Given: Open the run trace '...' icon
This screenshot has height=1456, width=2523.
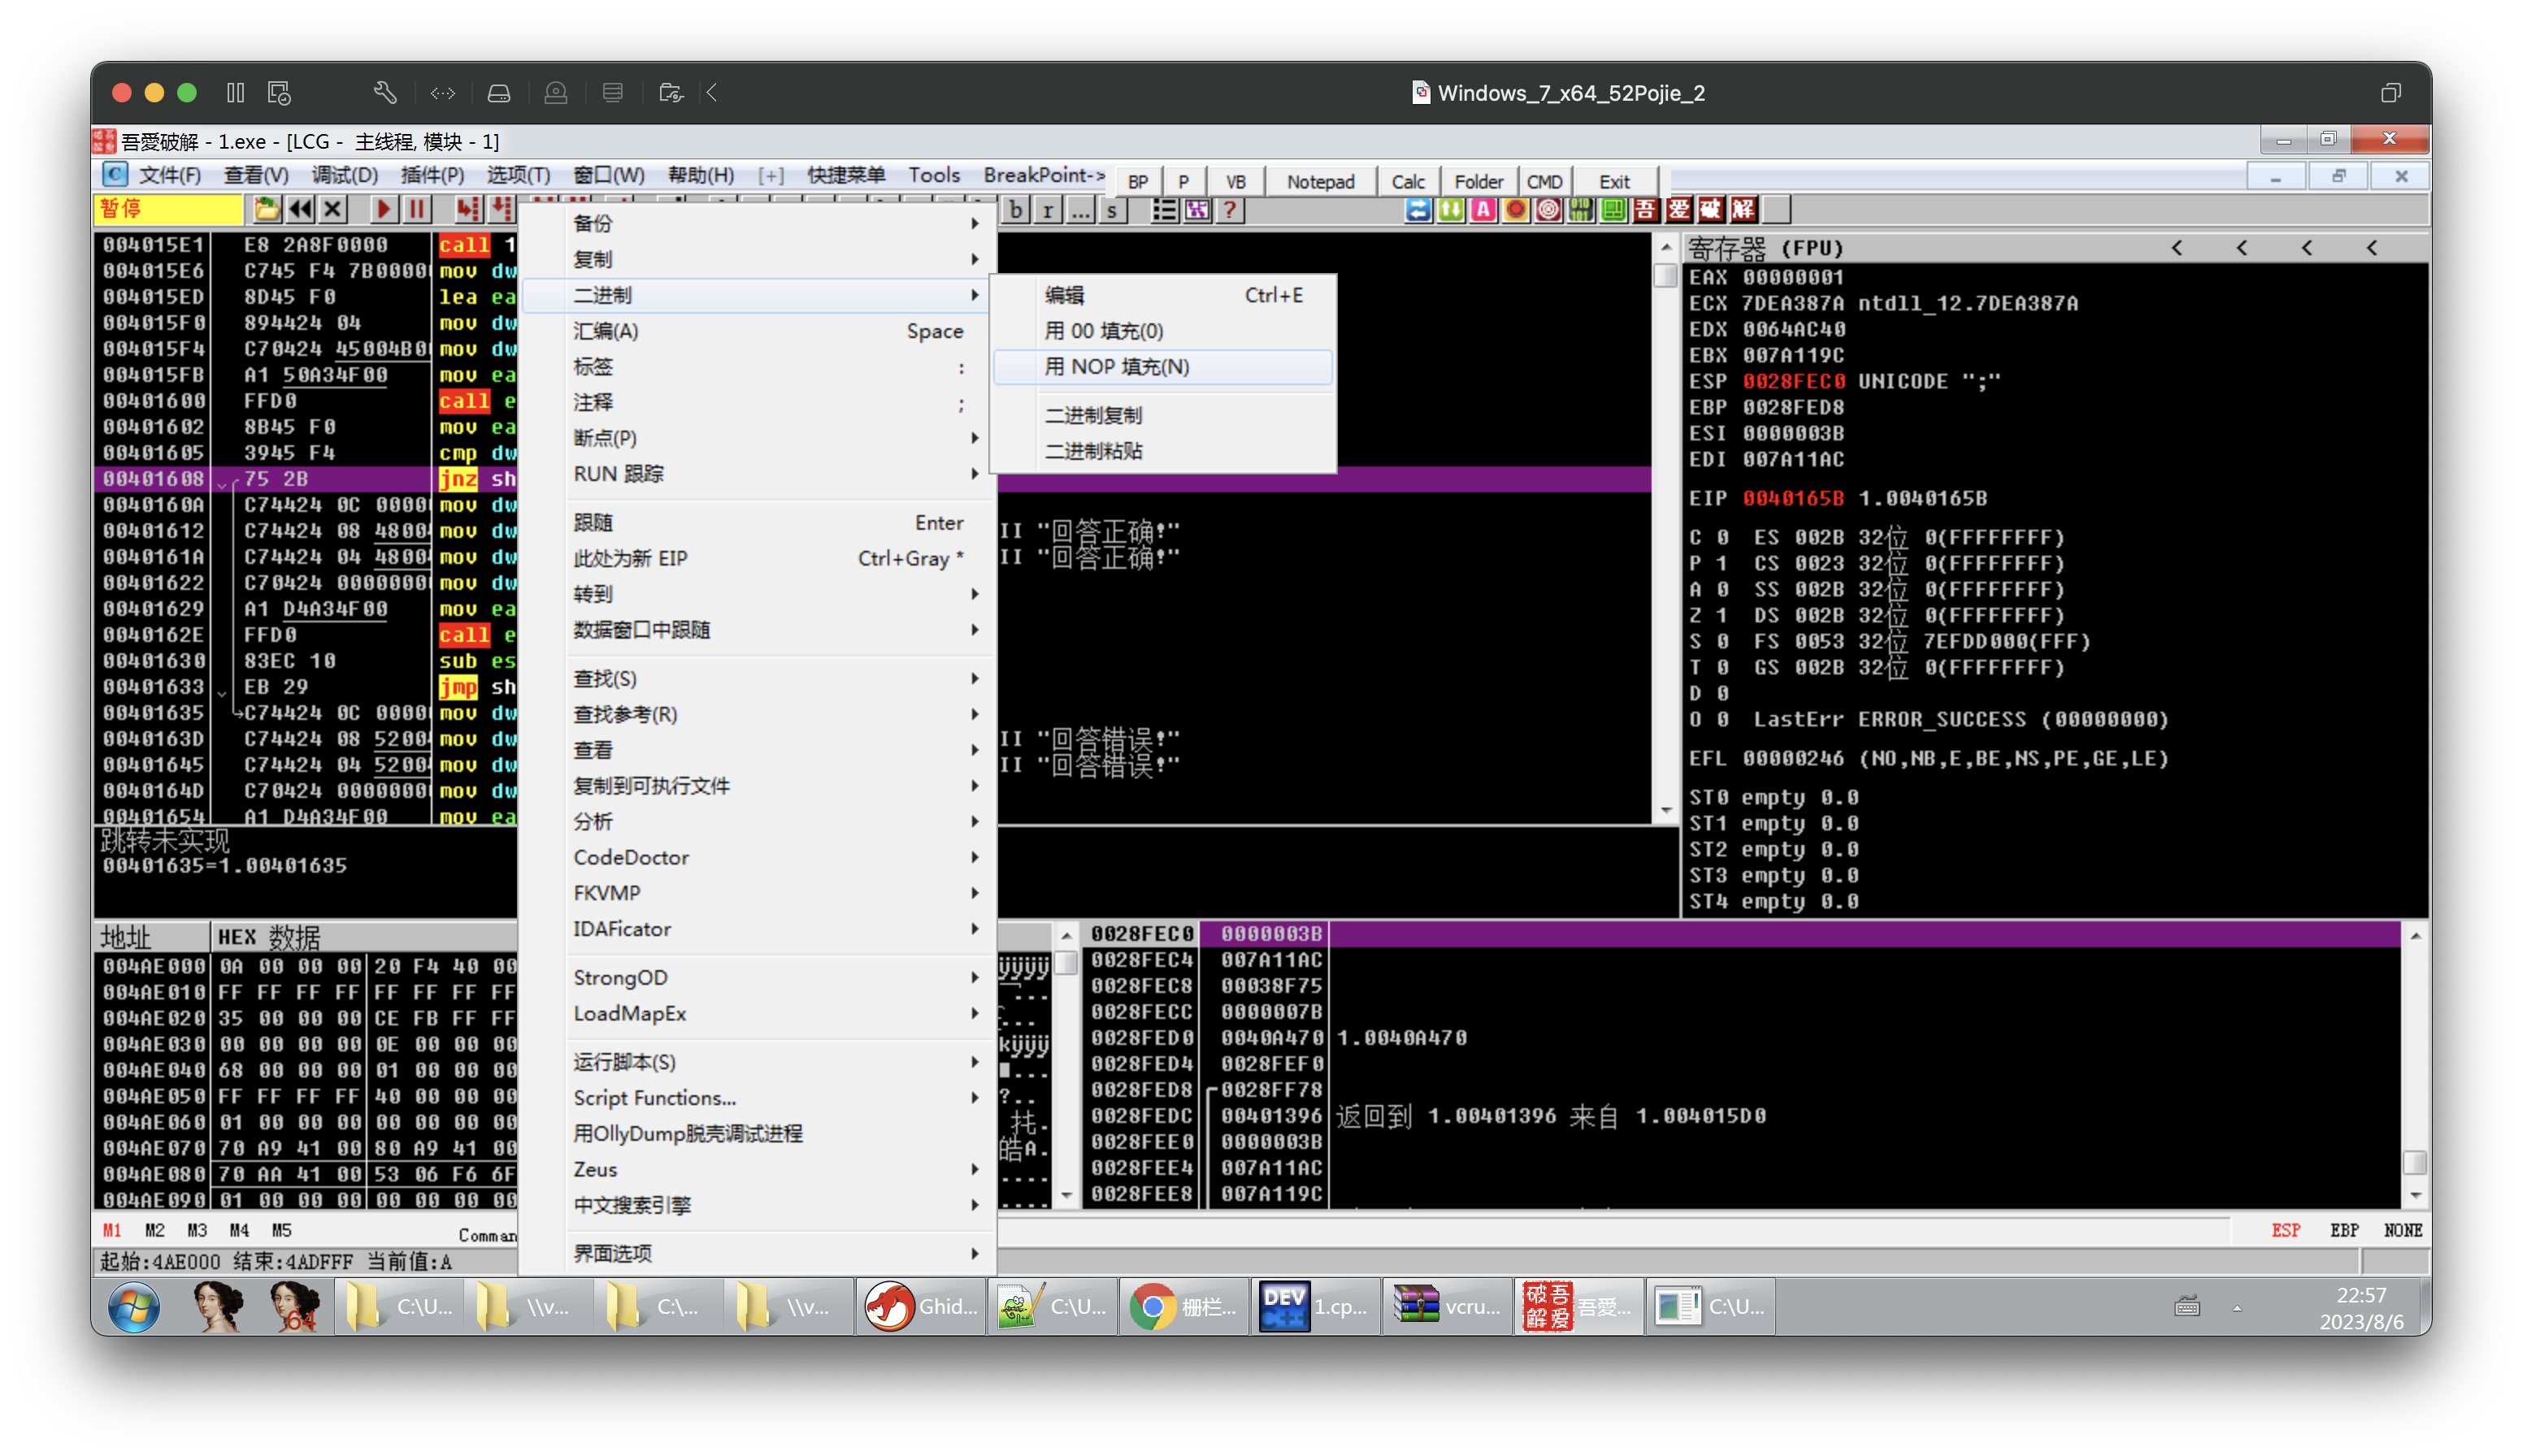Looking at the screenshot, I should (1079, 210).
